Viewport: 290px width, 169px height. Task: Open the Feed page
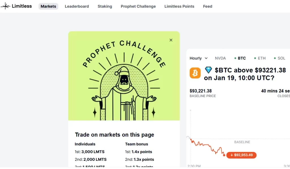click(208, 6)
